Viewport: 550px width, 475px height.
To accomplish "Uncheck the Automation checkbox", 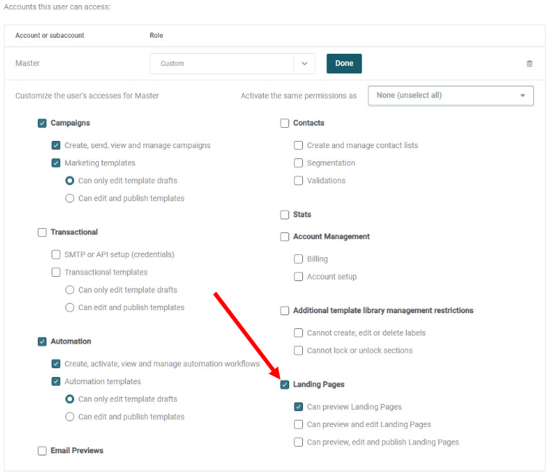I will (x=42, y=341).
